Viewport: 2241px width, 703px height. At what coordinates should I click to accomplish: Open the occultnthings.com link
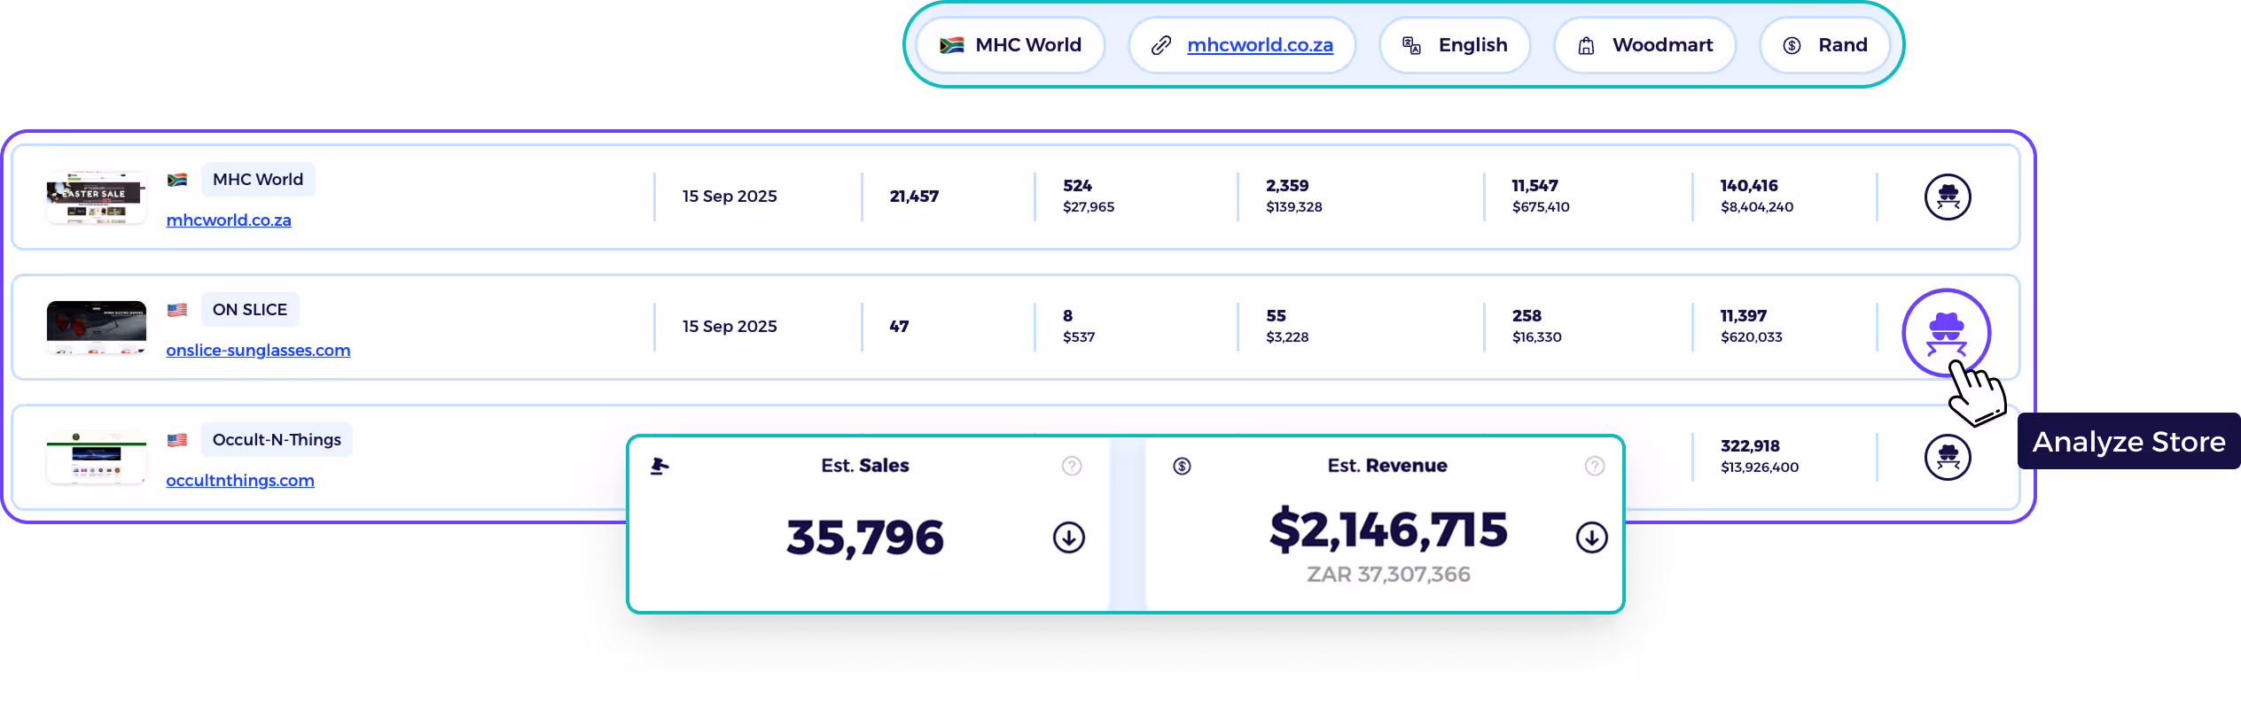pos(240,480)
